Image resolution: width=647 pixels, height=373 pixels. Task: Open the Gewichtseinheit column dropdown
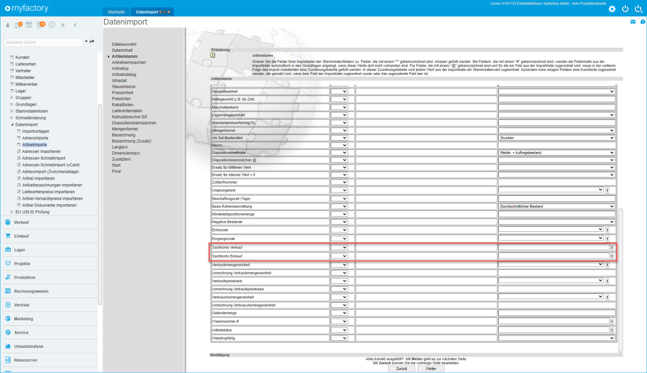pyautogui.click(x=339, y=91)
